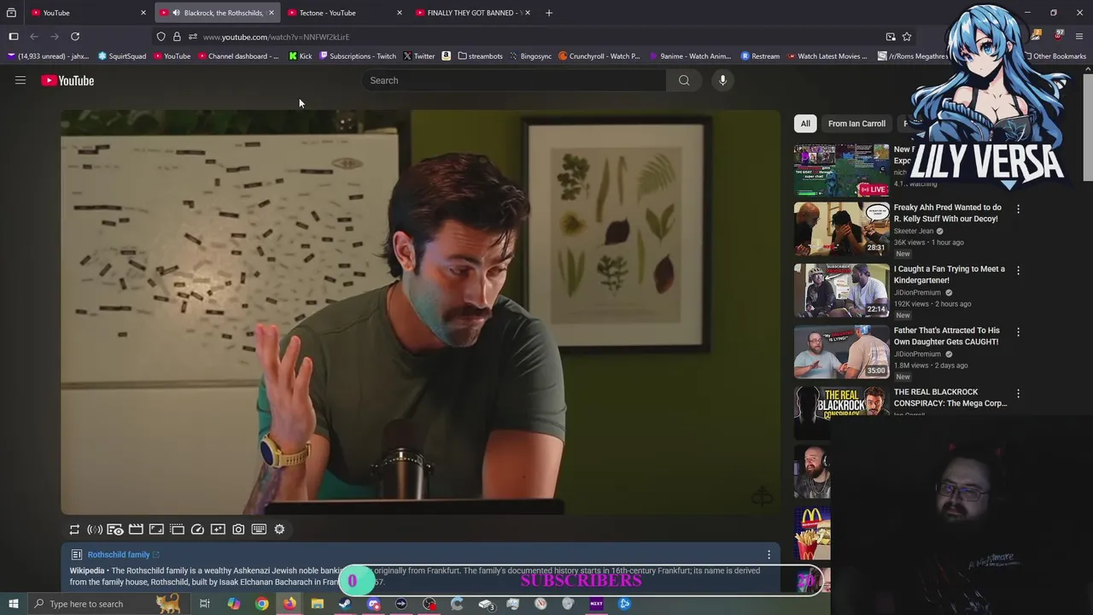This screenshot has width=1093, height=615.
Task: Open the Restream bookmark
Action: coord(760,56)
